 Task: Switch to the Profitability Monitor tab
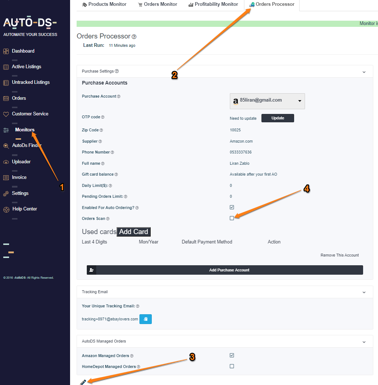(213, 4)
